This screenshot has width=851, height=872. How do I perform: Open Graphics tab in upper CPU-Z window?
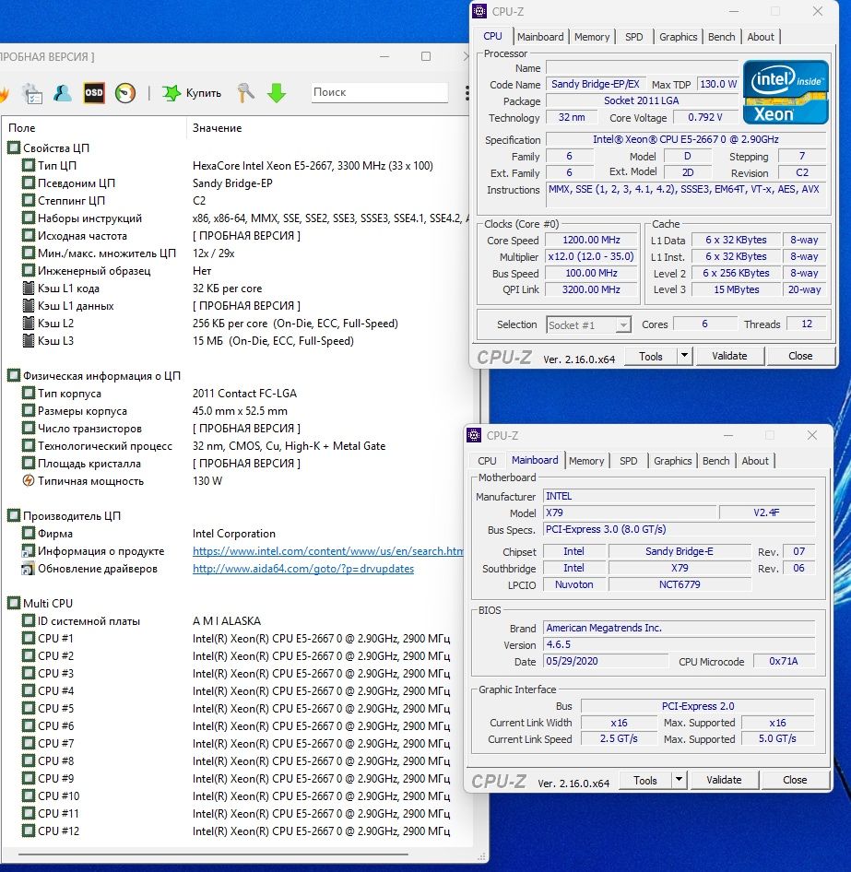[678, 37]
